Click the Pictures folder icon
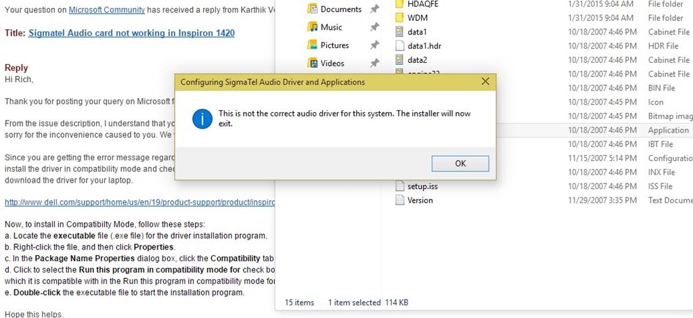 pos(313,45)
